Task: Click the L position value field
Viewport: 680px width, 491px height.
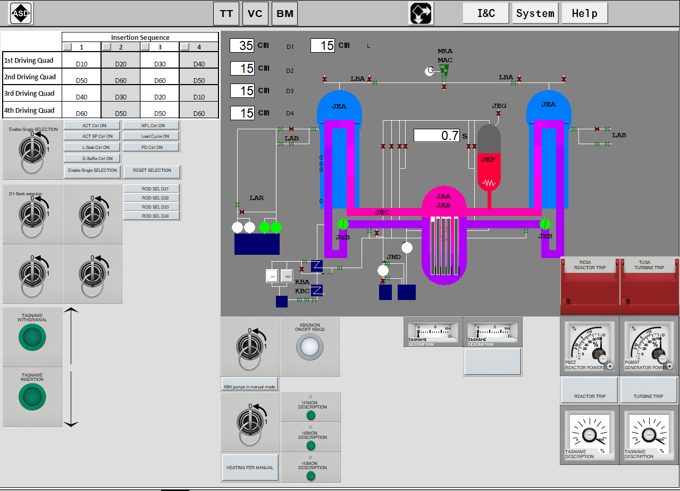Action: [x=323, y=46]
